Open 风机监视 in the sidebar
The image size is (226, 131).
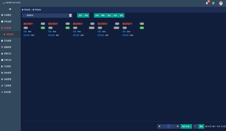(x=7, y=22)
